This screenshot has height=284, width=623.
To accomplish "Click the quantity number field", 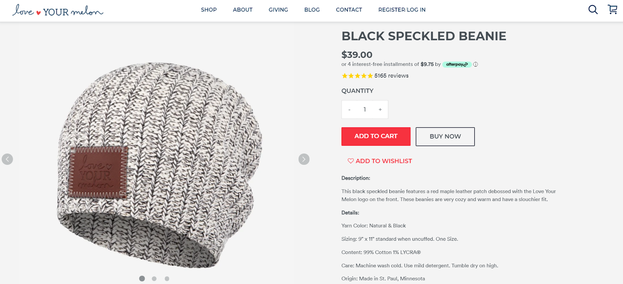I will click(365, 109).
